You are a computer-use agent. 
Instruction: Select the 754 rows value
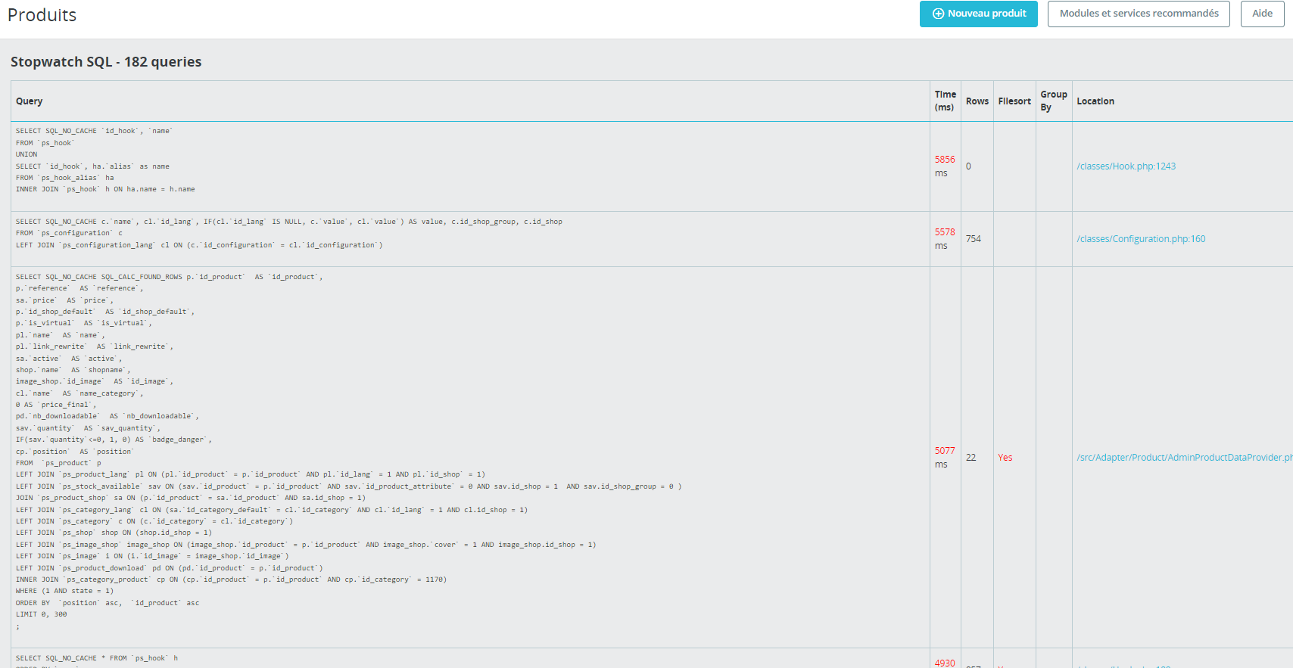[x=973, y=239]
